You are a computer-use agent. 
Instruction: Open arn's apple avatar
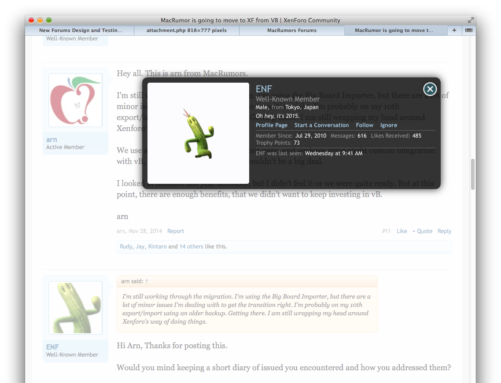[x=75, y=100]
